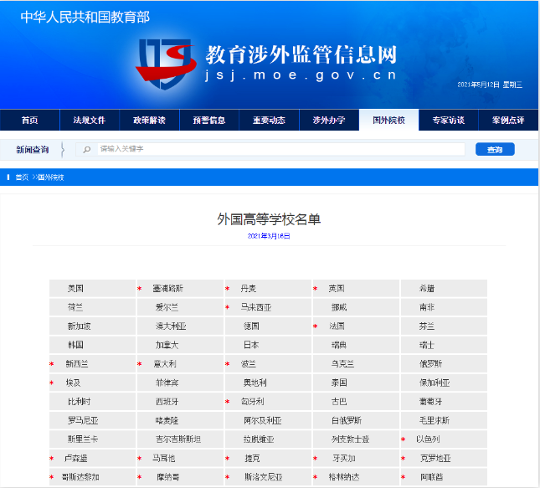
Task: Click the 新闻查询 label
Action: (33, 150)
